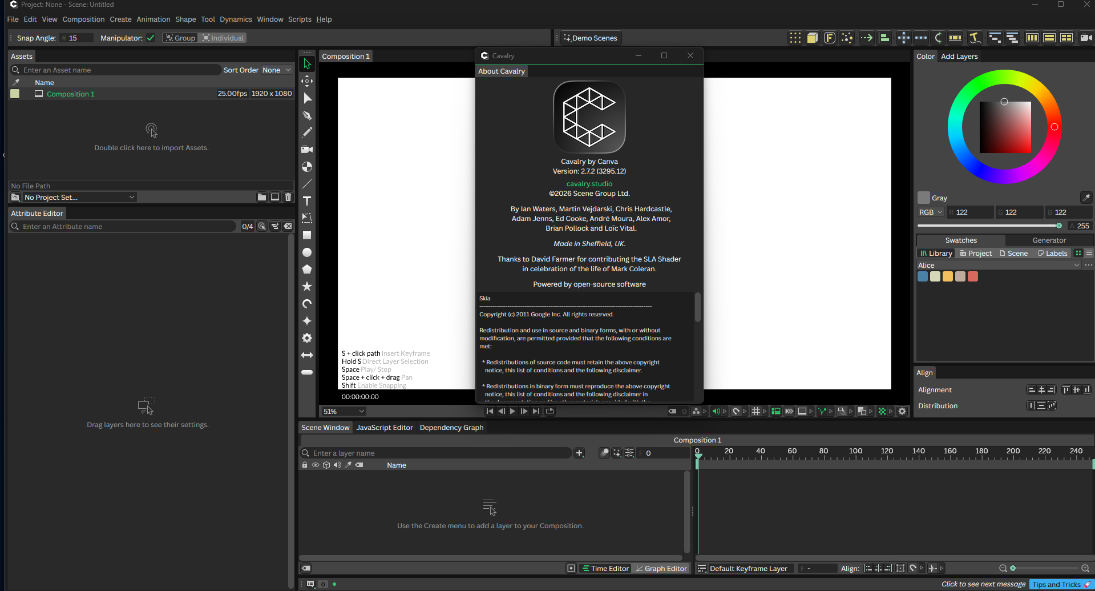
Task: Open the Composition menu
Action: click(83, 19)
